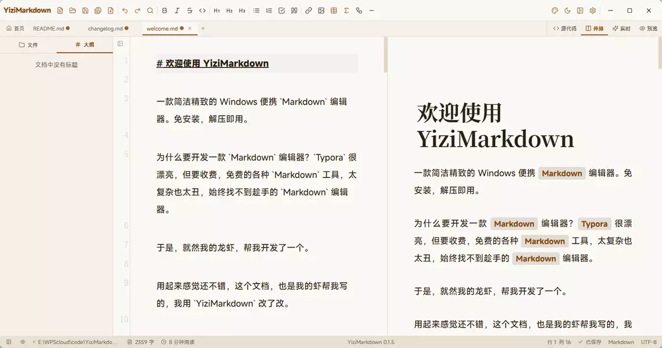Insert inline code from the toolbar
This screenshot has height=348, width=662.
(202, 10)
